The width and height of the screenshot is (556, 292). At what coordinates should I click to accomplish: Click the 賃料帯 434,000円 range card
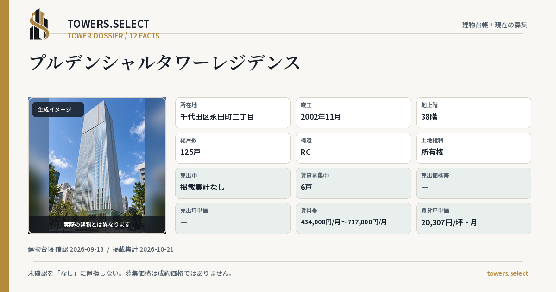coord(353,218)
